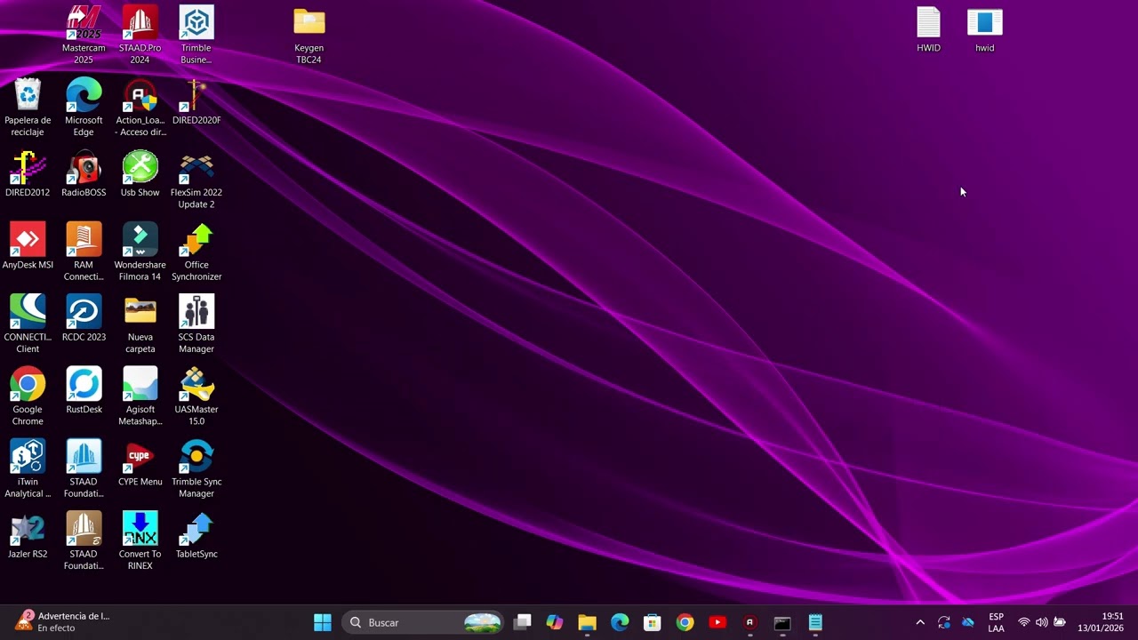The width and height of the screenshot is (1138, 640).
Task: Select the RAM Connection shortcut
Action: 84,252
